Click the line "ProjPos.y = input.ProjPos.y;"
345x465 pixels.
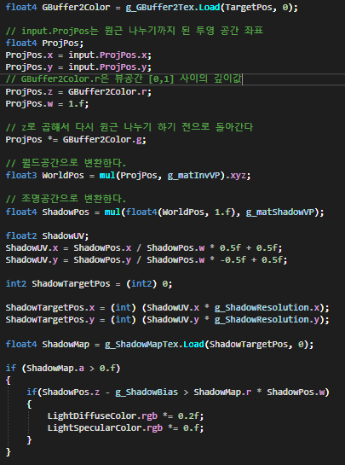pos(78,67)
